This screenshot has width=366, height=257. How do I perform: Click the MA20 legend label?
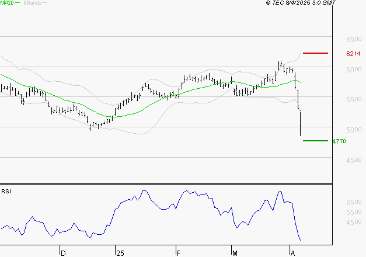click(7, 3)
